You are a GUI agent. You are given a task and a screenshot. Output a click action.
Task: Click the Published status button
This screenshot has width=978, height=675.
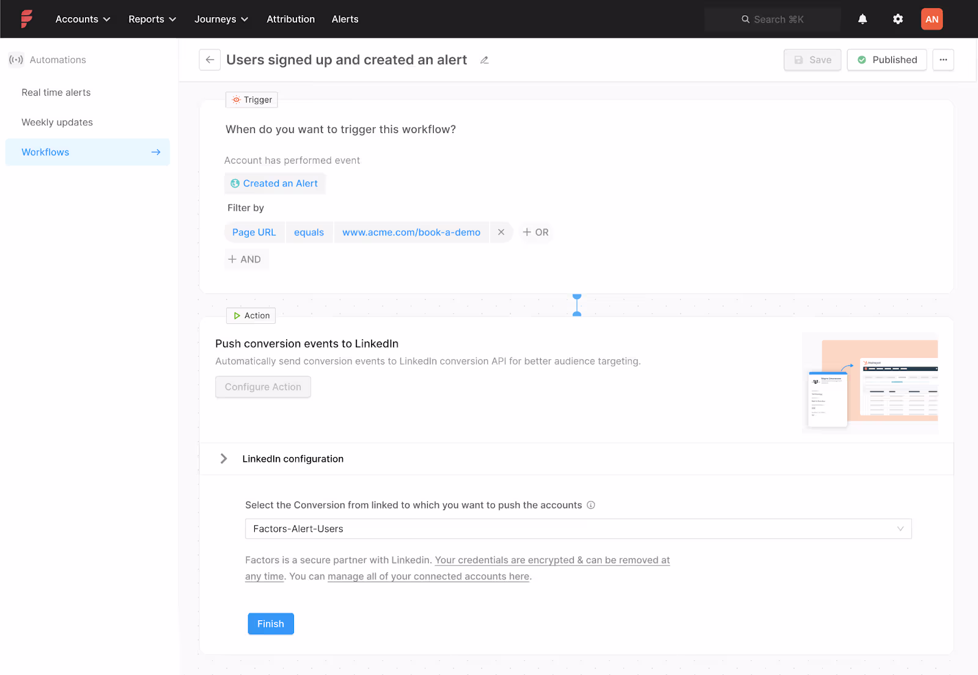tap(887, 60)
